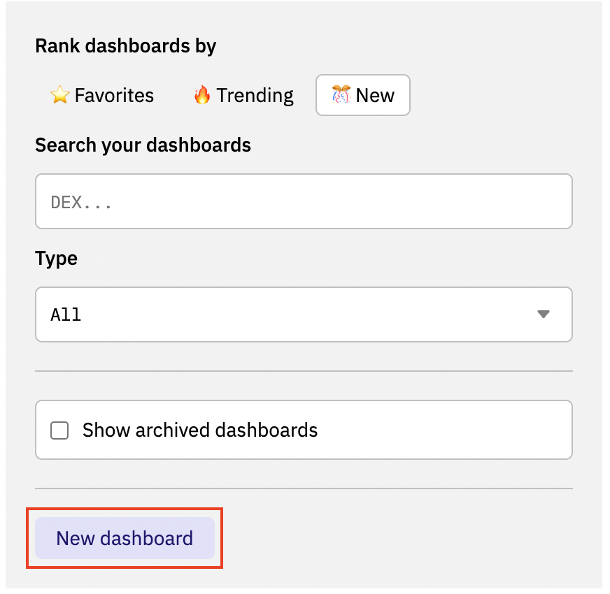Image resolution: width=610 pixels, height=594 pixels.
Task: Click the fire icon next to Trending
Action: [x=202, y=95]
